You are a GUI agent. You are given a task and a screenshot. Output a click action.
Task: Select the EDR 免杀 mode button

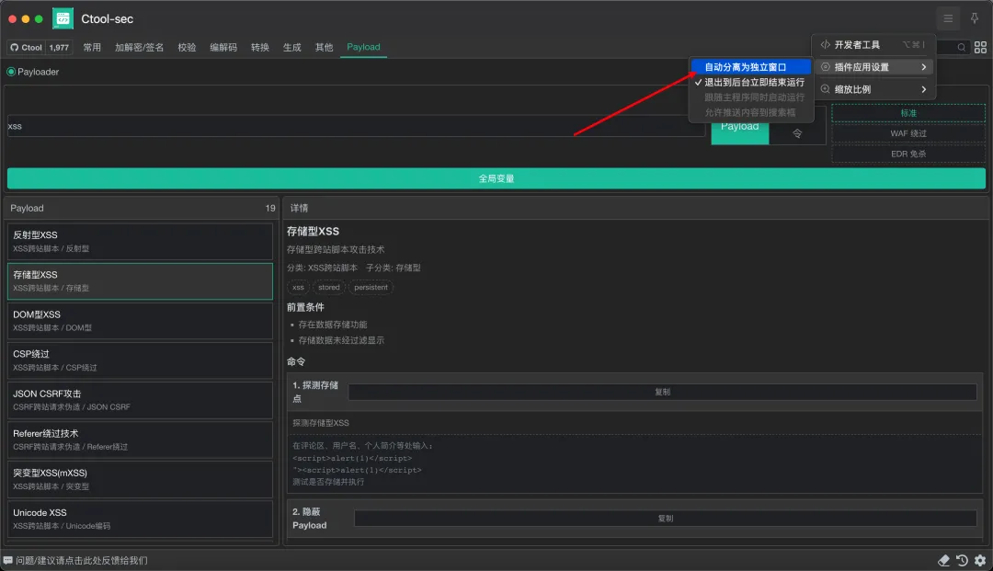(908, 154)
